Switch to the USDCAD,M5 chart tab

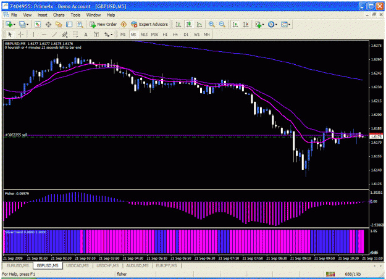(77, 265)
